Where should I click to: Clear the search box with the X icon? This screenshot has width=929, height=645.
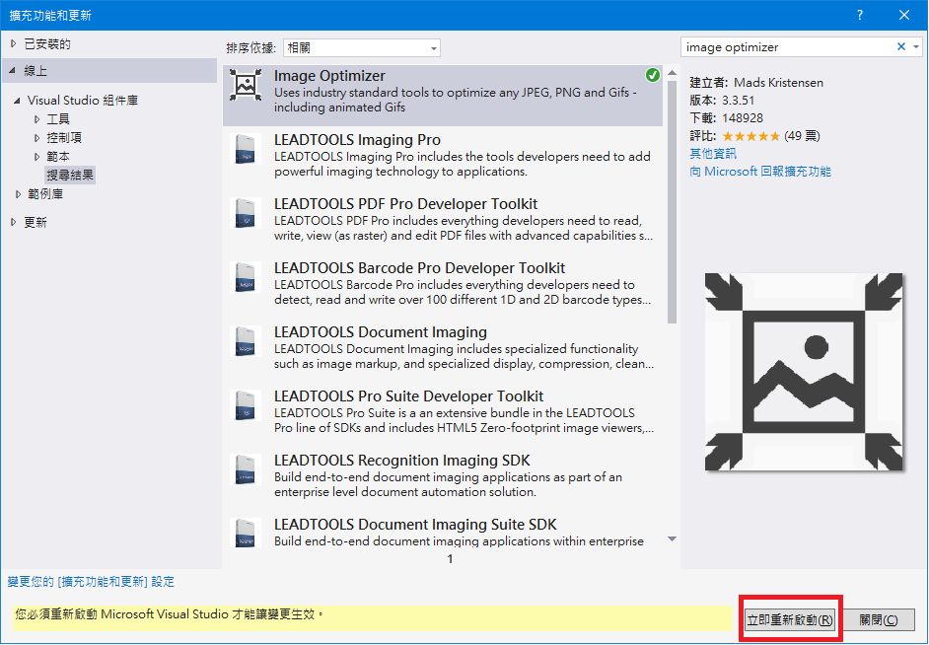pyautogui.click(x=901, y=46)
